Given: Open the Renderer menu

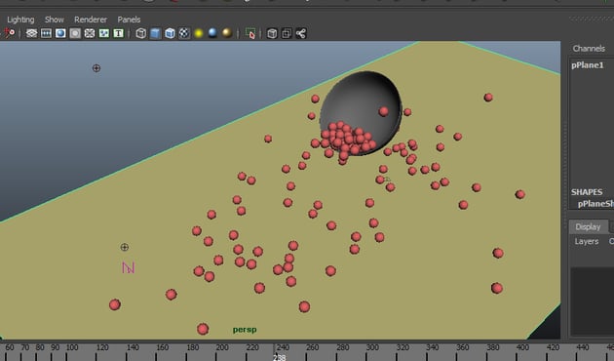Looking at the screenshot, I should 91,20.
